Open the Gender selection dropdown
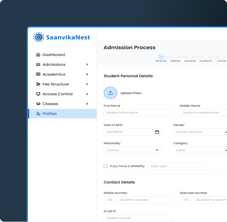This screenshot has height=222, width=227. click(200, 132)
